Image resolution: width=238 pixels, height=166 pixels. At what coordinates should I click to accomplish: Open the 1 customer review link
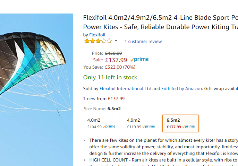click(x=143, y=42)
